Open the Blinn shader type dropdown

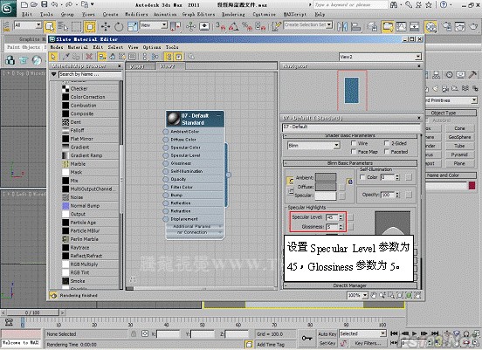(x=313, y=146)
